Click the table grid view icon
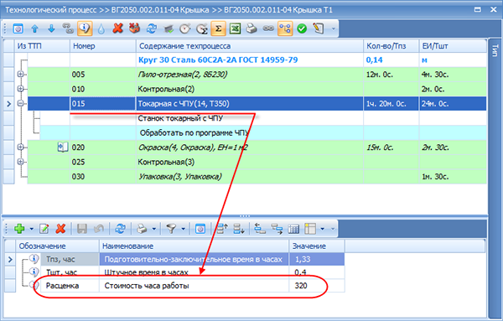This screenshot has height=321, width=503. pos(293,229)
